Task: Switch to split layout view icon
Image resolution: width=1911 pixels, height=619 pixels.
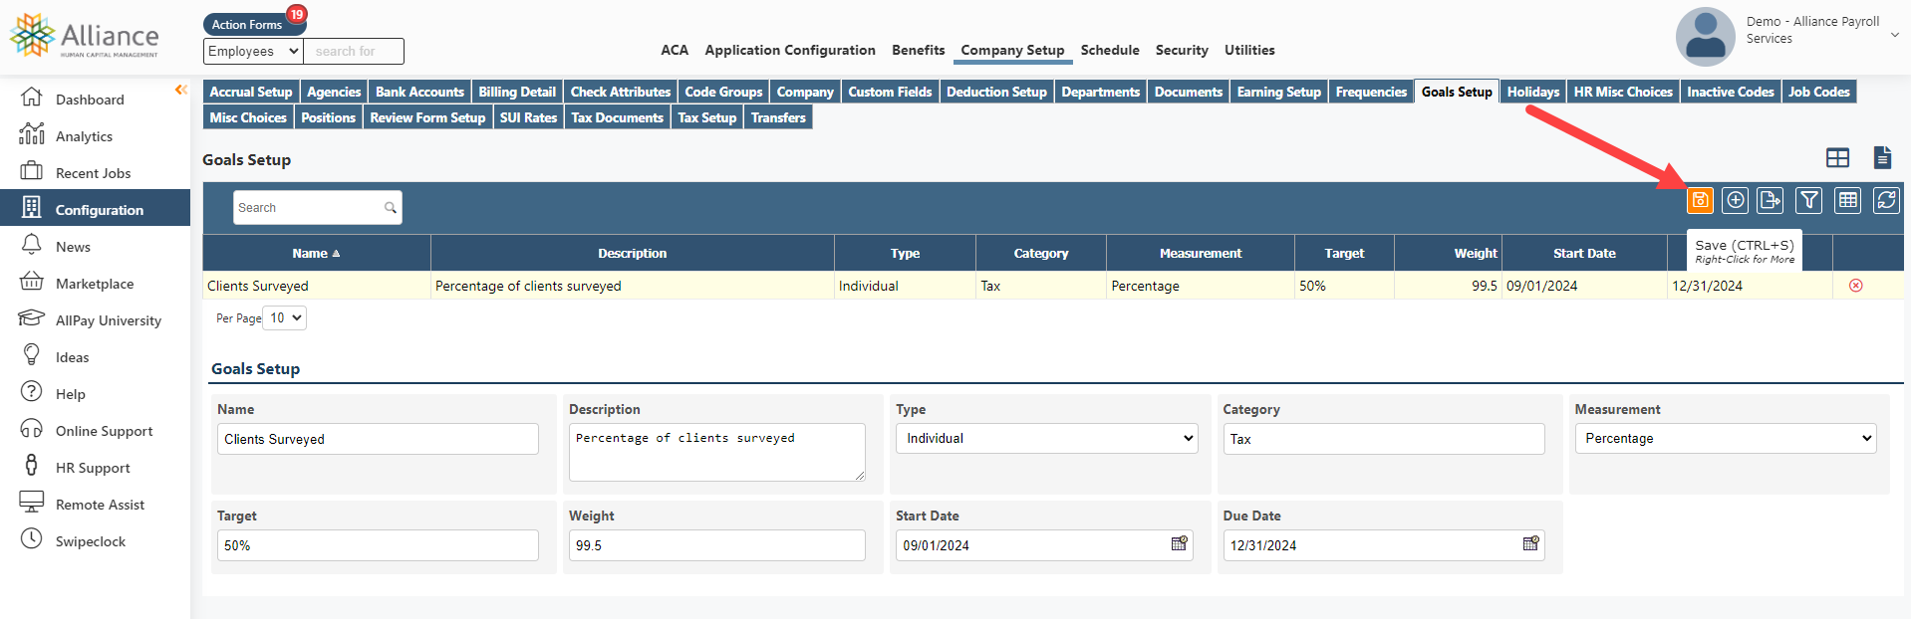Action: 1837,157
